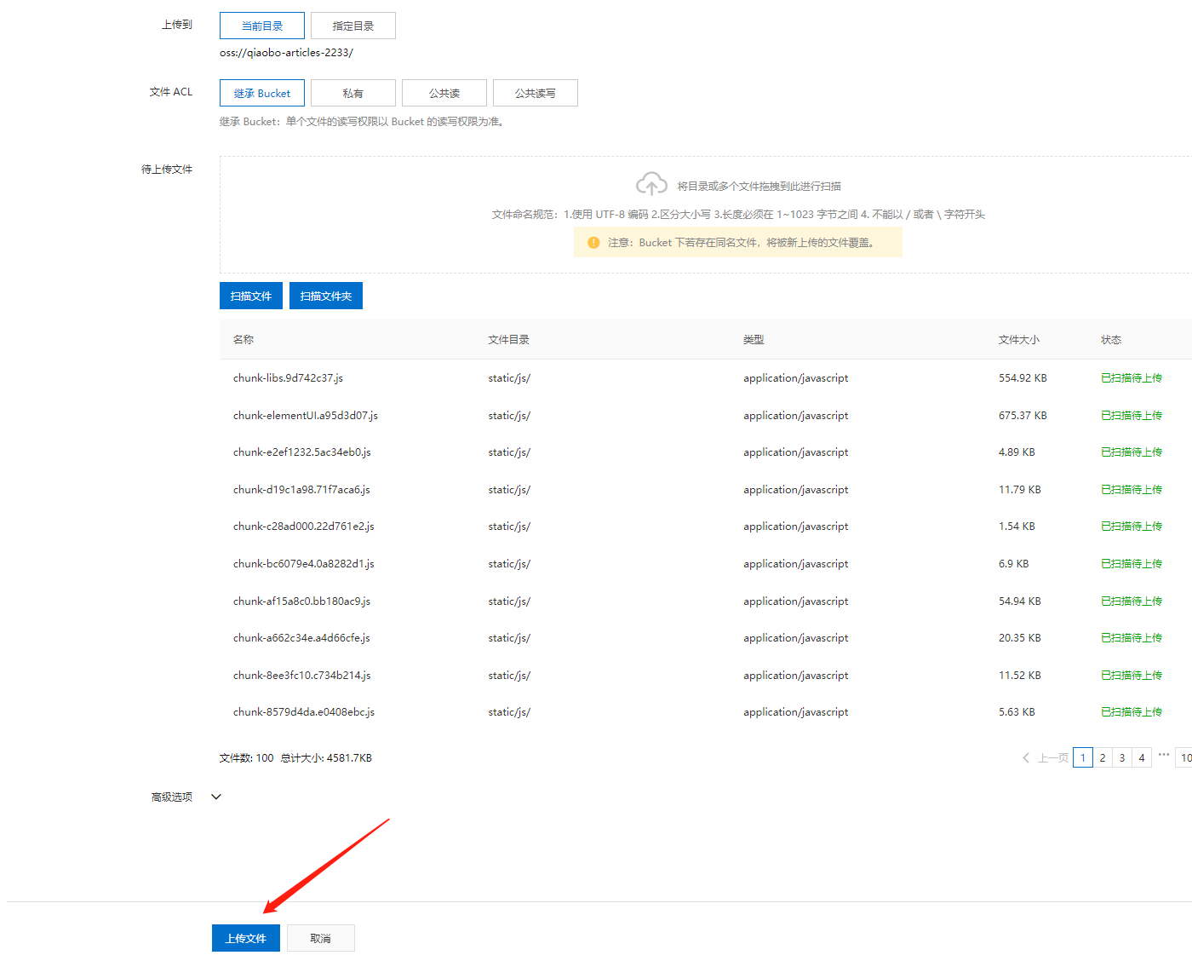1192x961 pixels.
Task: Set file ACL to 私有
Action: (353, 93)
